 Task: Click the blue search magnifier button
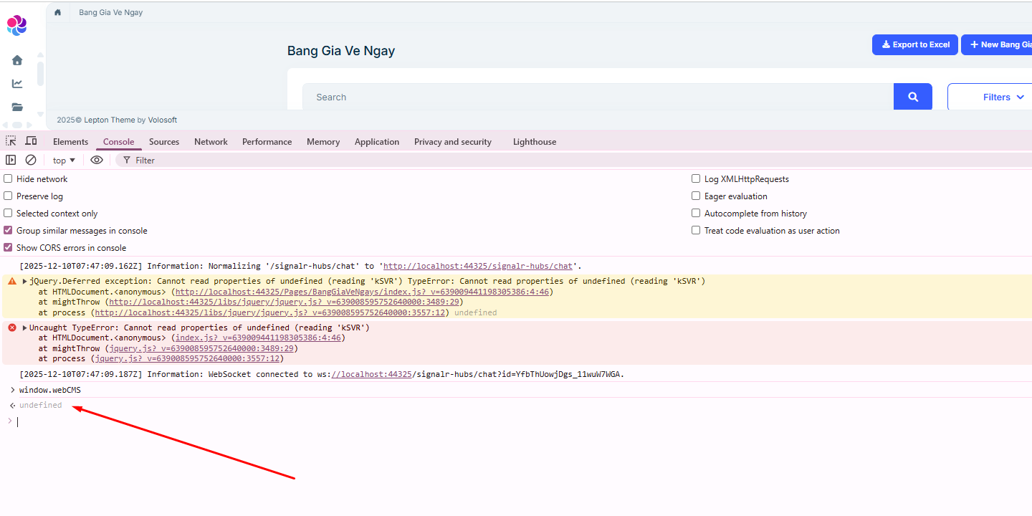coord(912,97)
